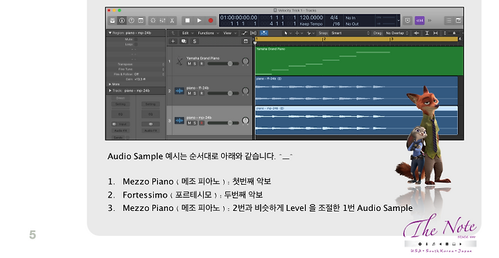Click piano - mp-24b volume slider

coord(223,123)
